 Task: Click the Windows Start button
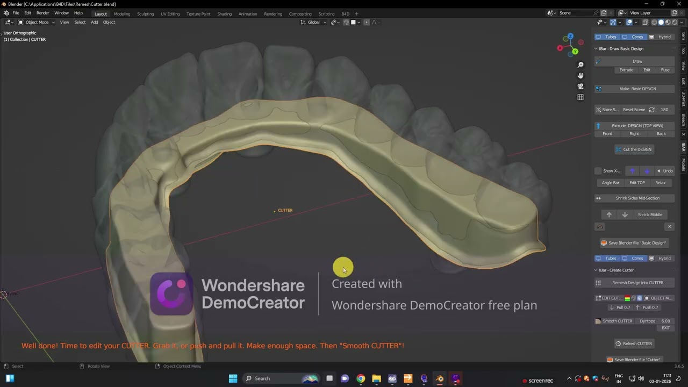233,378
